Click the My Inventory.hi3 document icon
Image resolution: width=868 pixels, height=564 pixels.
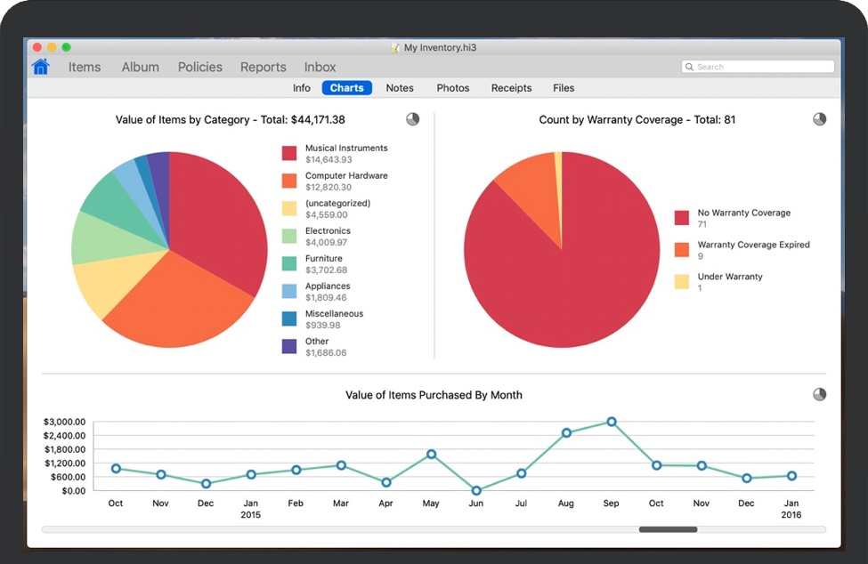coord(395,47)
